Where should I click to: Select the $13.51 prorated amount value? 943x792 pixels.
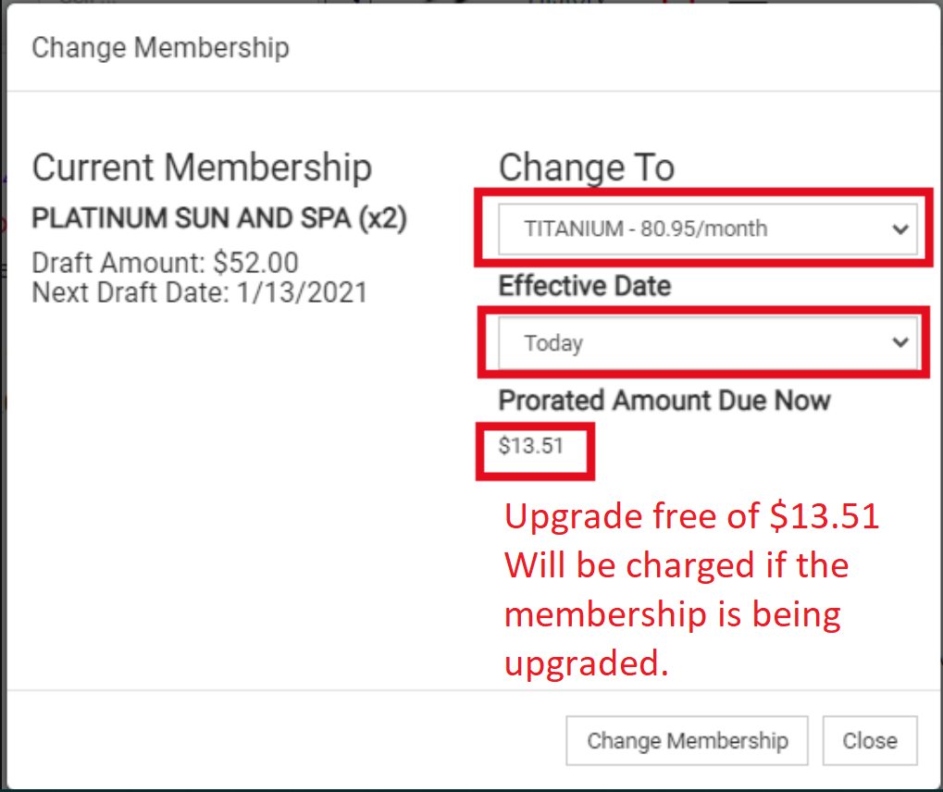point(531,446)
